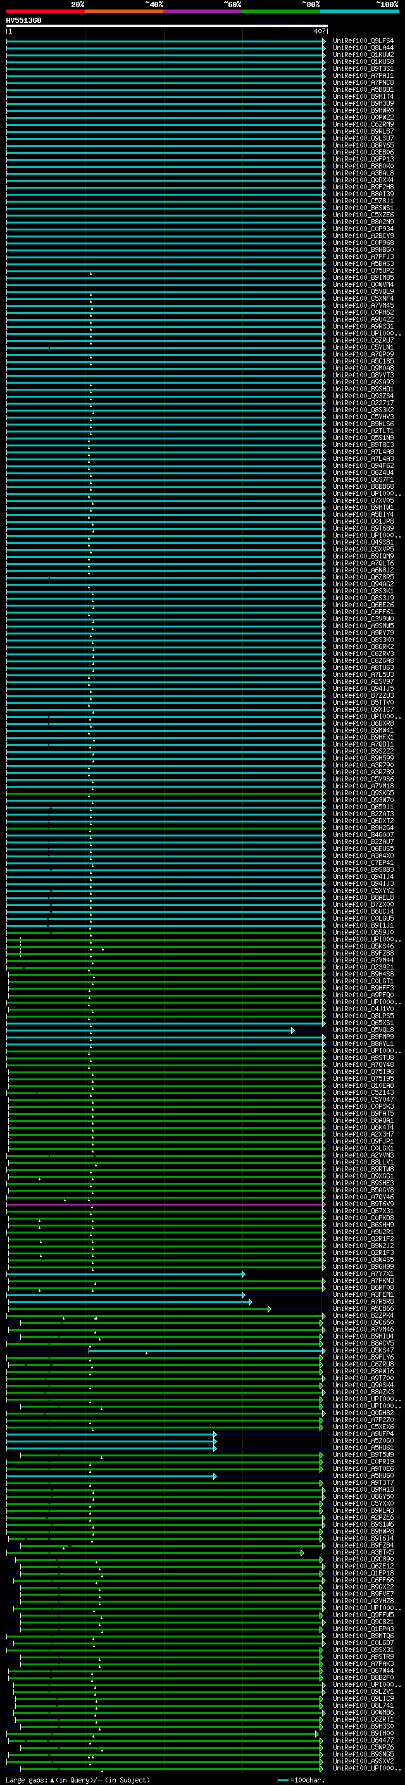The width and height of the screenshot is (405, 1785).
Task: Click hit label UniRef100_A2BCY9
Action: [363, 236]
